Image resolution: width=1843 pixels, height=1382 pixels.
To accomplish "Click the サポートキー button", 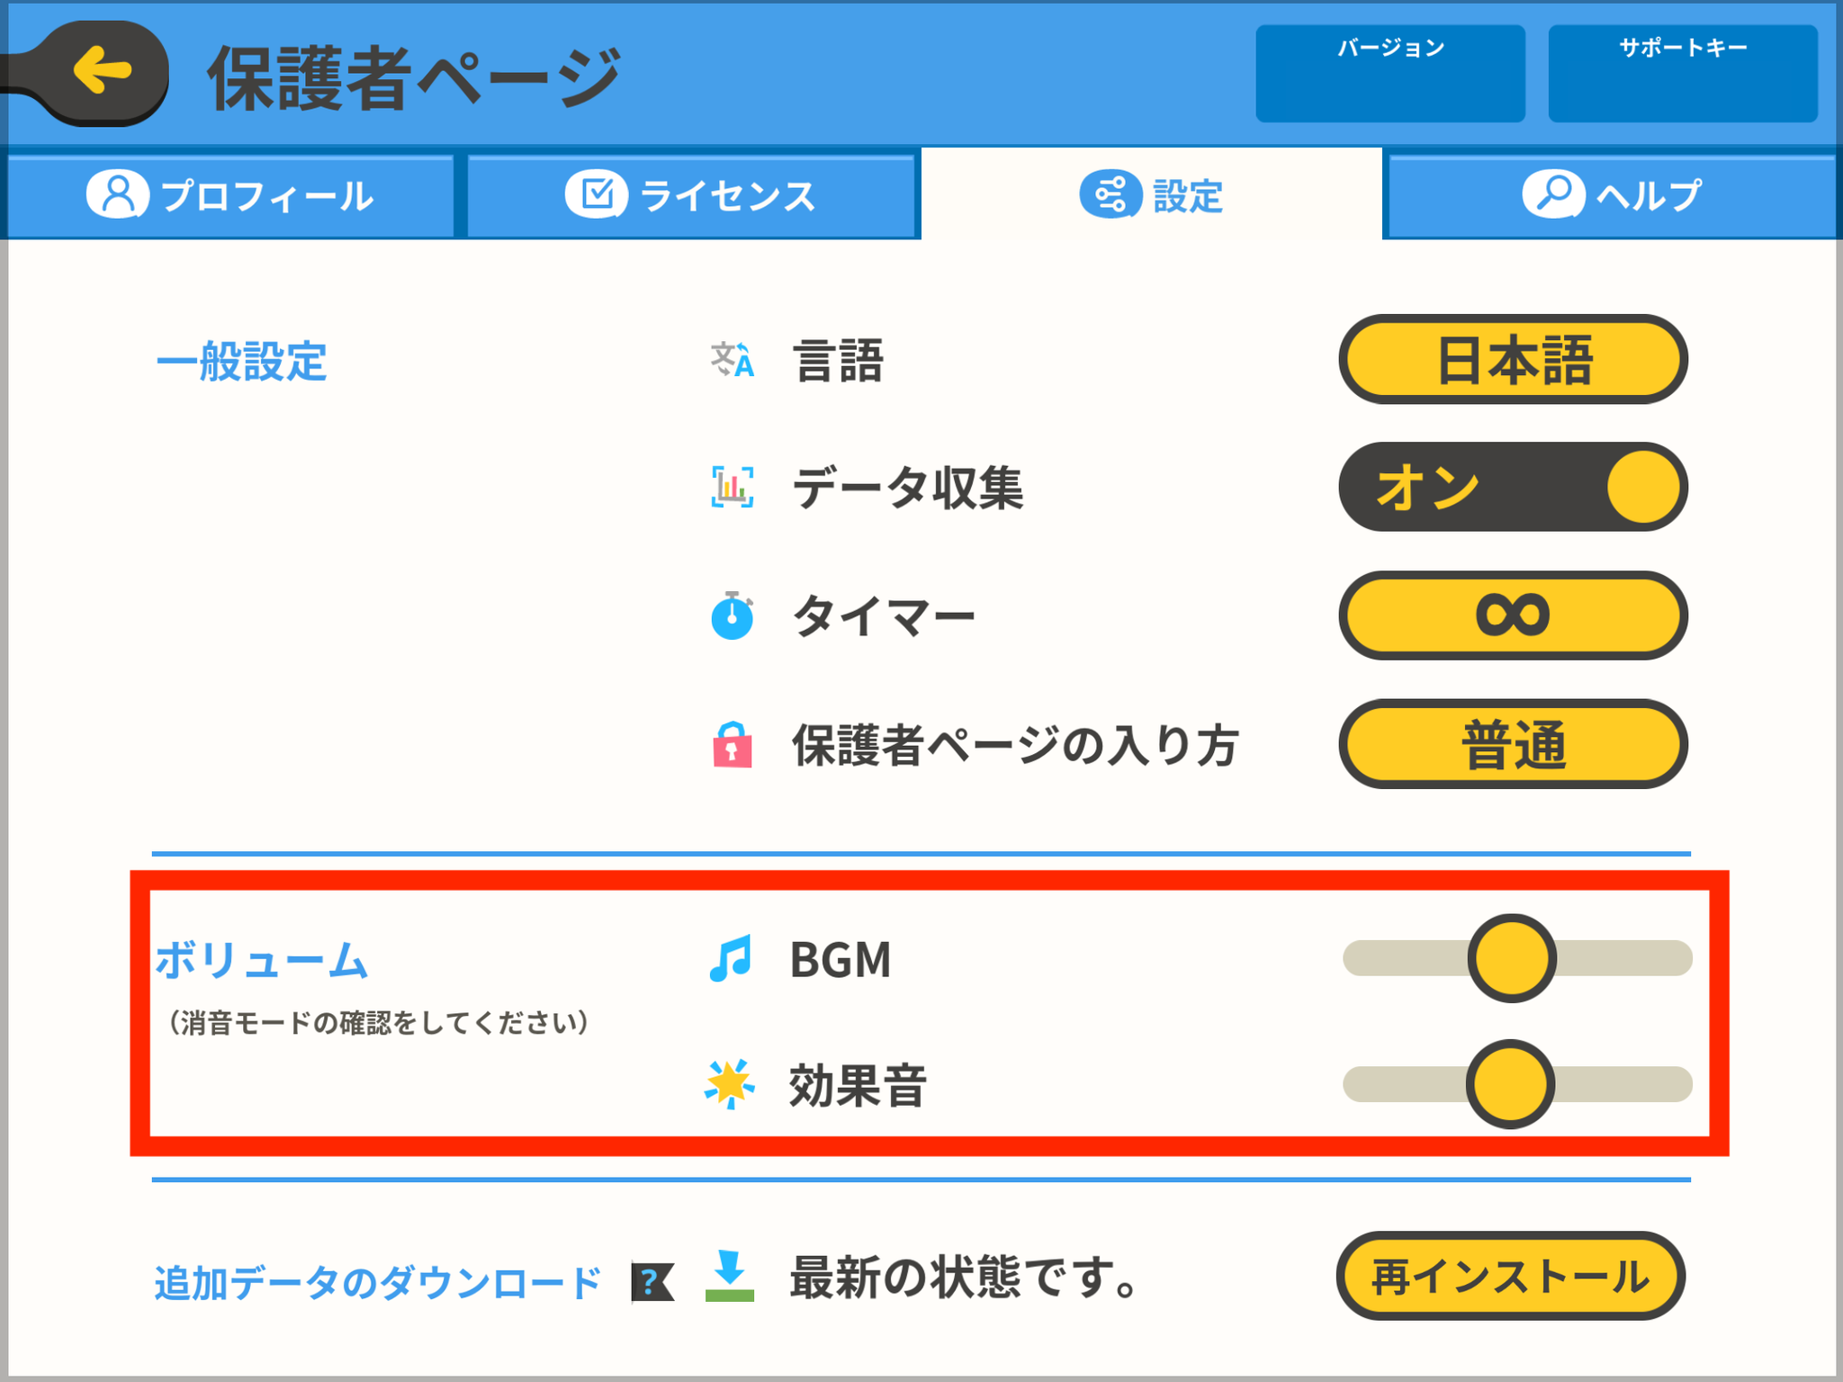I will [x=1683, y=73].
